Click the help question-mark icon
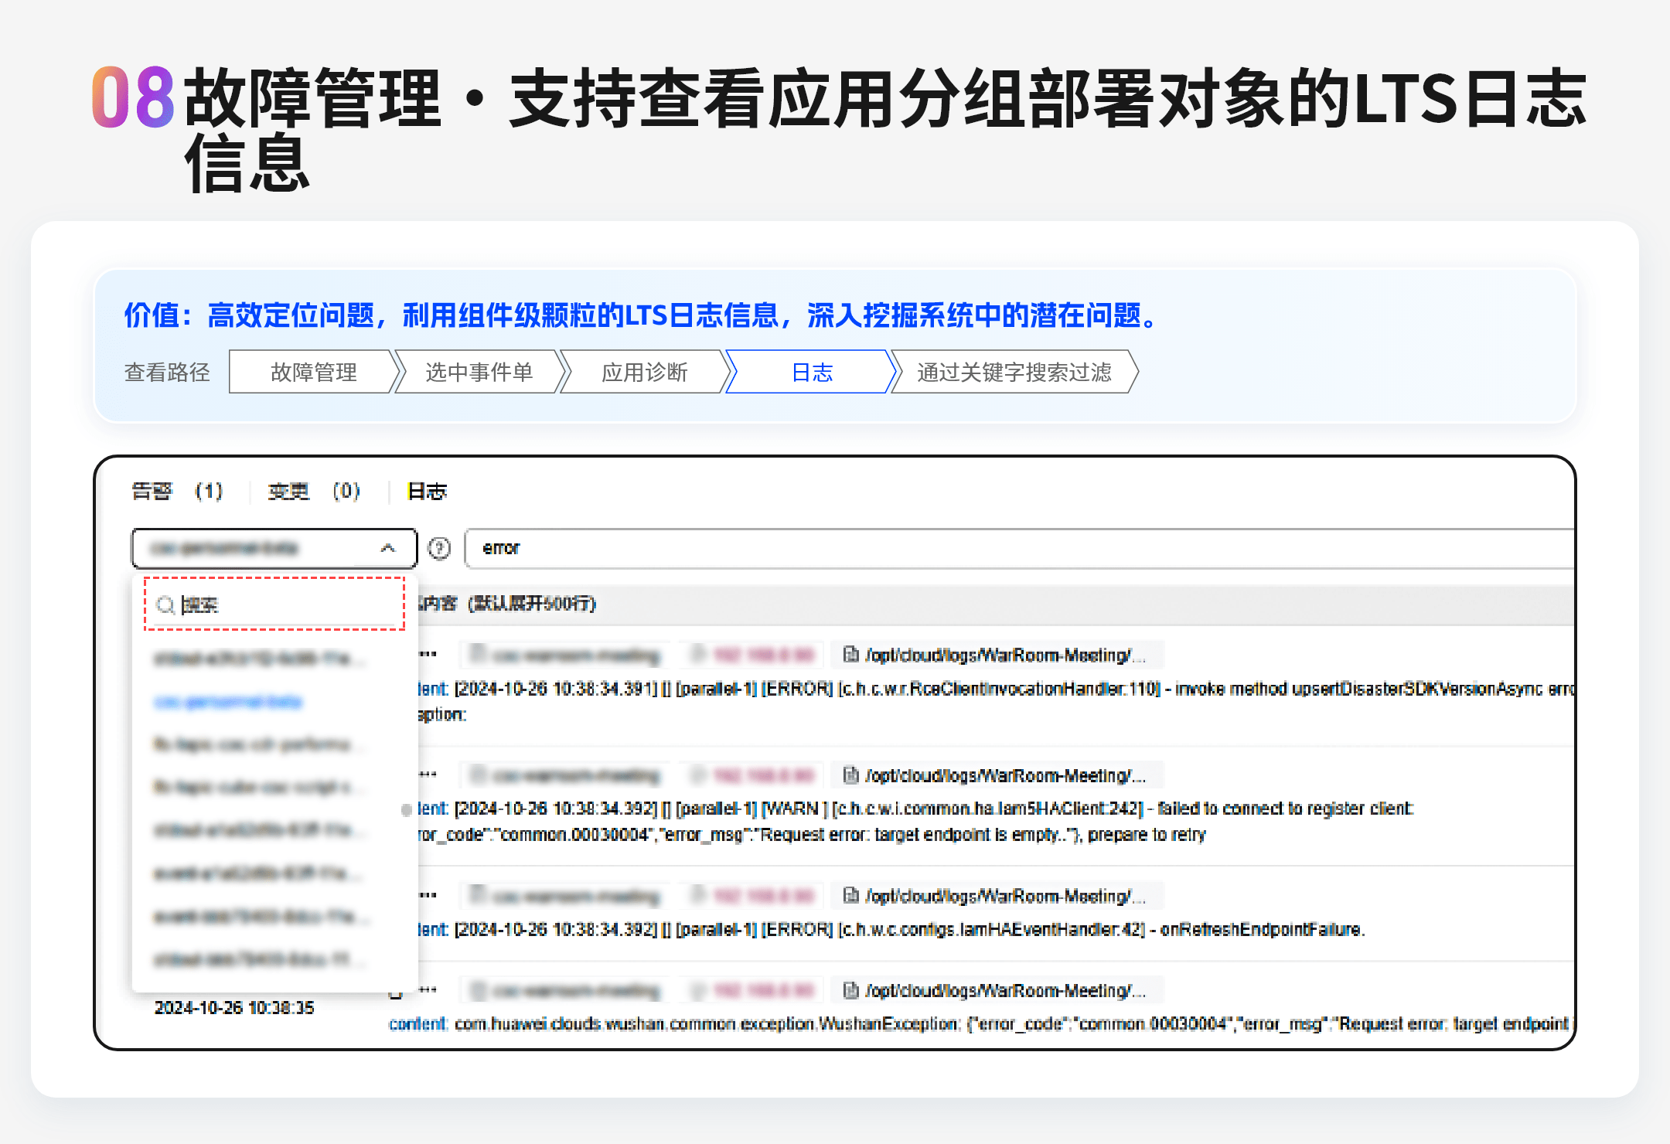Image resolution: width=1670 pixels, height=1144 pixels. tap(439, 548)
